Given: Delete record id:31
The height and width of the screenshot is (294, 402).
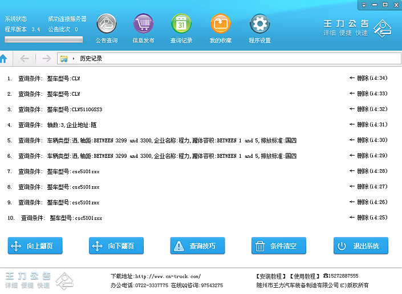Looking at the screenshot, I should point(368,125).
